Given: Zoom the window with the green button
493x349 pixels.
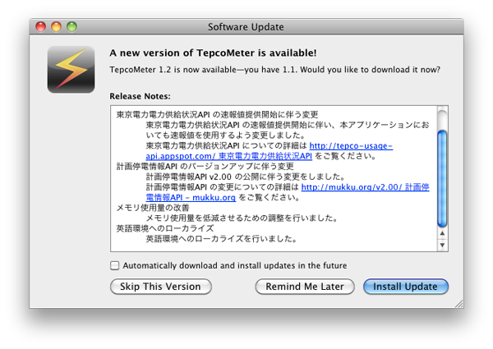Looking at the screenshot, I should (73, 26).
